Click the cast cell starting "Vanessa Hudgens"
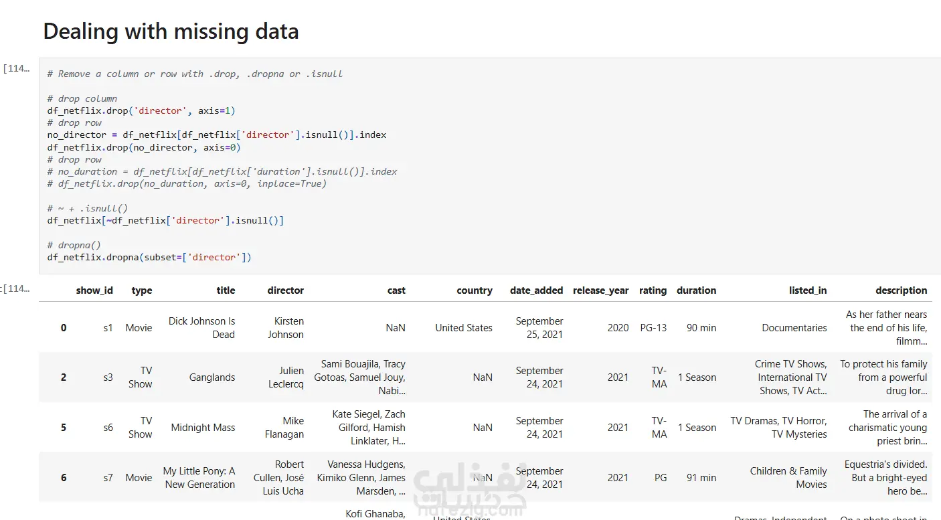This screenshot has height=520, width=941. [x=361, y=478]
